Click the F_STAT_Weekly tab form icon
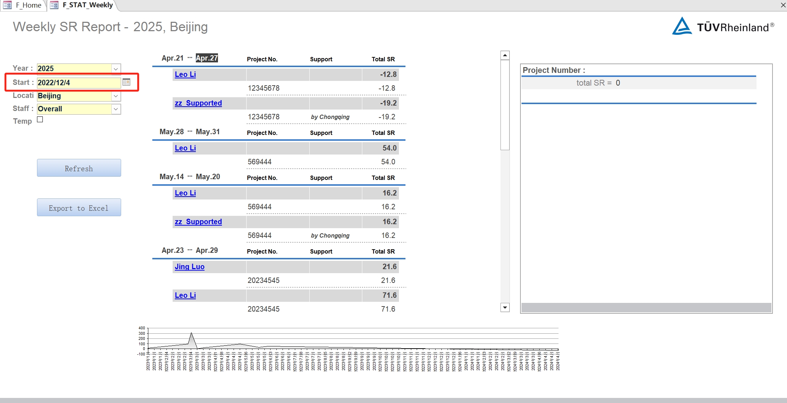The width and height of the screenshot is (787, 403). pyautogui.click(x=54, y=5)
